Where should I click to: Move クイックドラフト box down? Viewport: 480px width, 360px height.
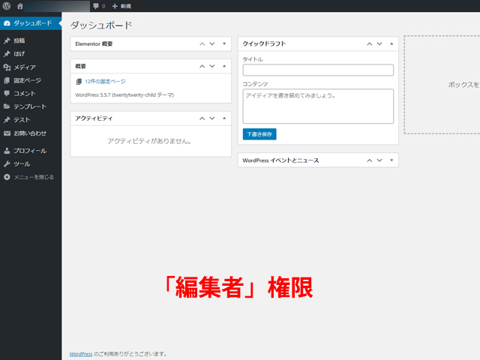[379, 43]
